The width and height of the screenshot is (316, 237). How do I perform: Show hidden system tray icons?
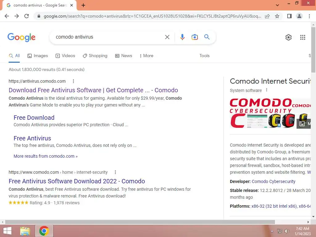tap(272, 231)
